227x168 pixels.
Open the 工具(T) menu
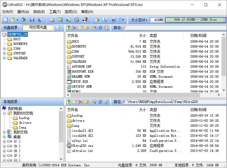coord(55,12)
